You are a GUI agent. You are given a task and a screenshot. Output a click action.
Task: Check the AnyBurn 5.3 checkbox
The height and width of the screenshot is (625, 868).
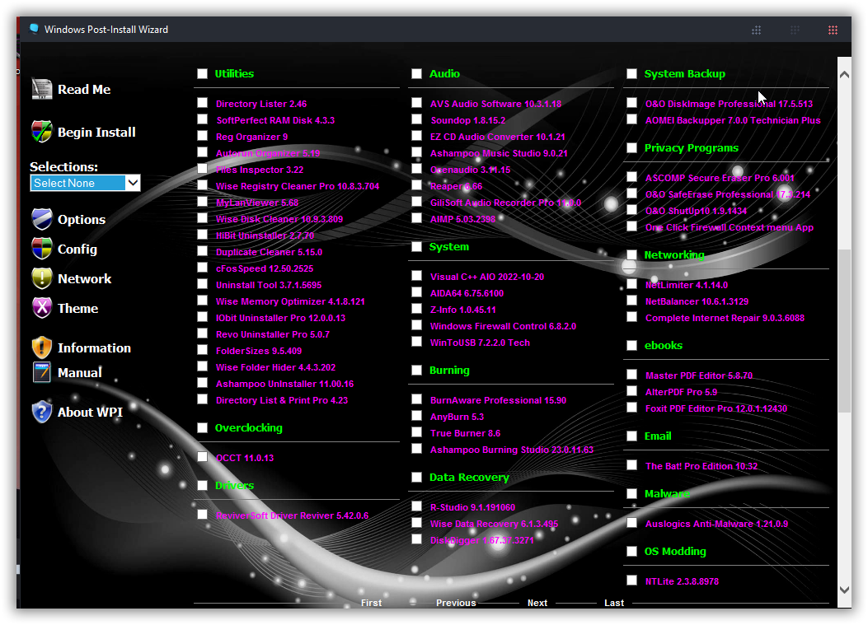(417, 416)
